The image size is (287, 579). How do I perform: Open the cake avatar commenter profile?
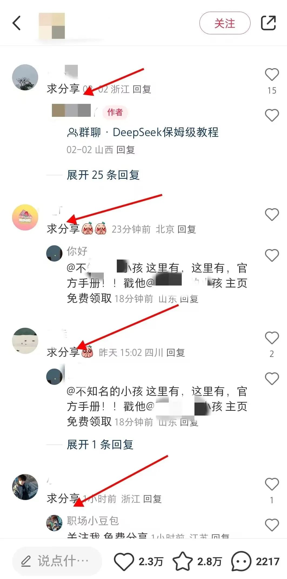[x=25, y=217]
